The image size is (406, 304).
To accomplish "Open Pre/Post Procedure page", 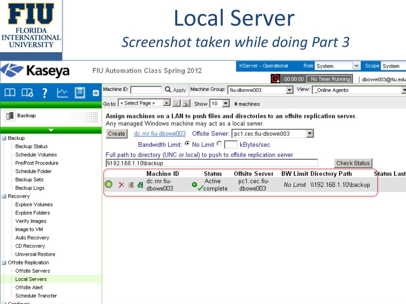I will pos(37,163).
